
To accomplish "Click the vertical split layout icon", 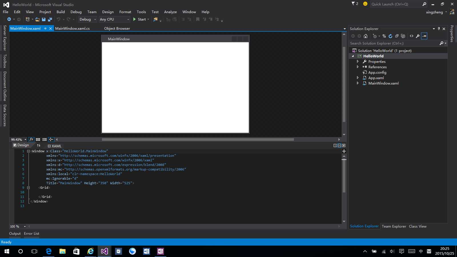I will 335,145.
